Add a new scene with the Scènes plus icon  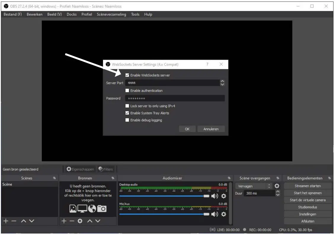[x=6, y=221]
